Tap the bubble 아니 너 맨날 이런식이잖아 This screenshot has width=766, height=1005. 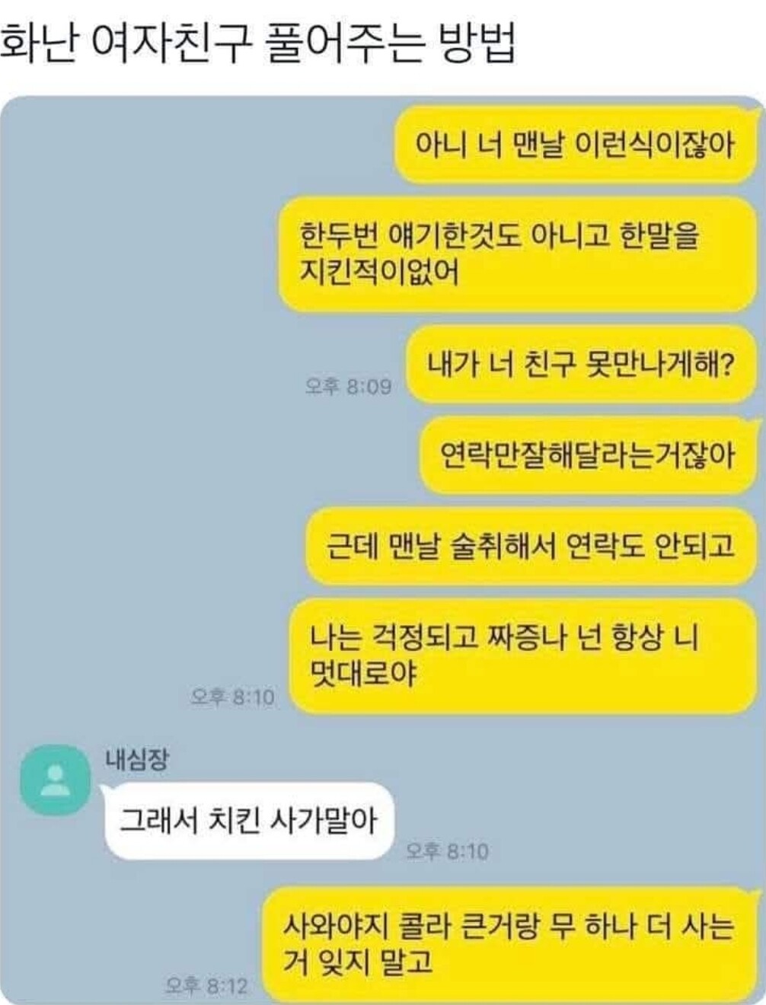(577, 144)
